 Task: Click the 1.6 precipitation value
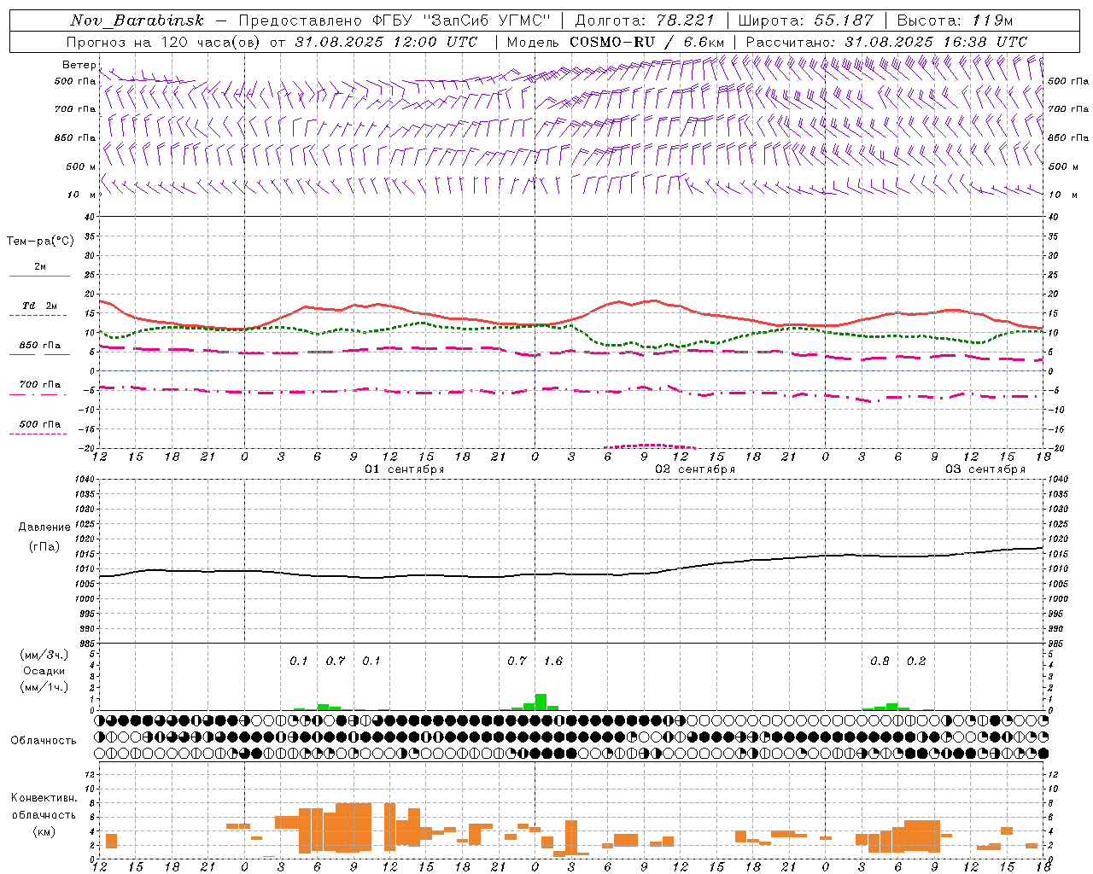point(553,661)
